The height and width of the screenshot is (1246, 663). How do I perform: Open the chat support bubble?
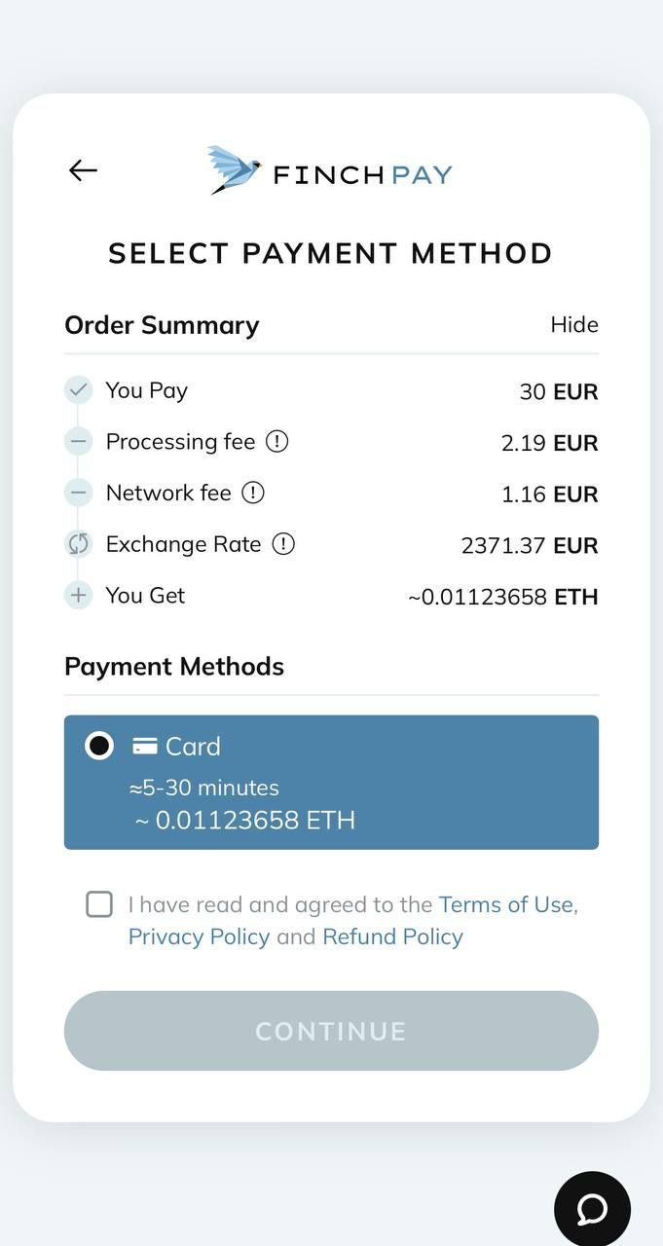(x=592, y=1208)
